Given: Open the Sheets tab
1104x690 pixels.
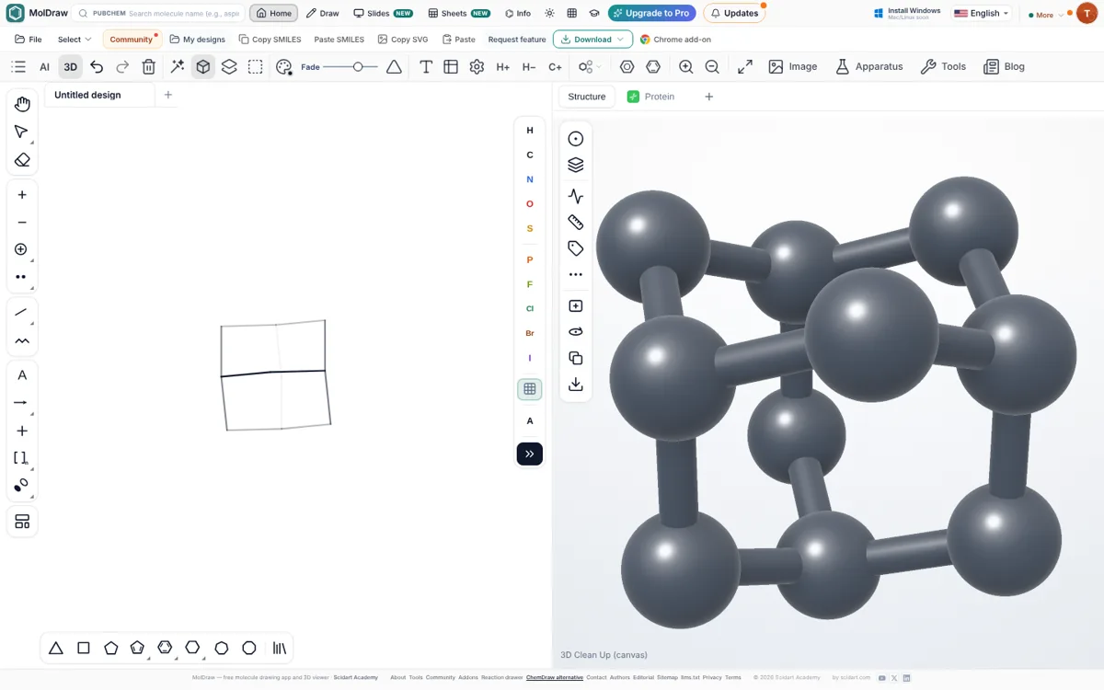Looking at the screenshot, I should tap(459, 14).
